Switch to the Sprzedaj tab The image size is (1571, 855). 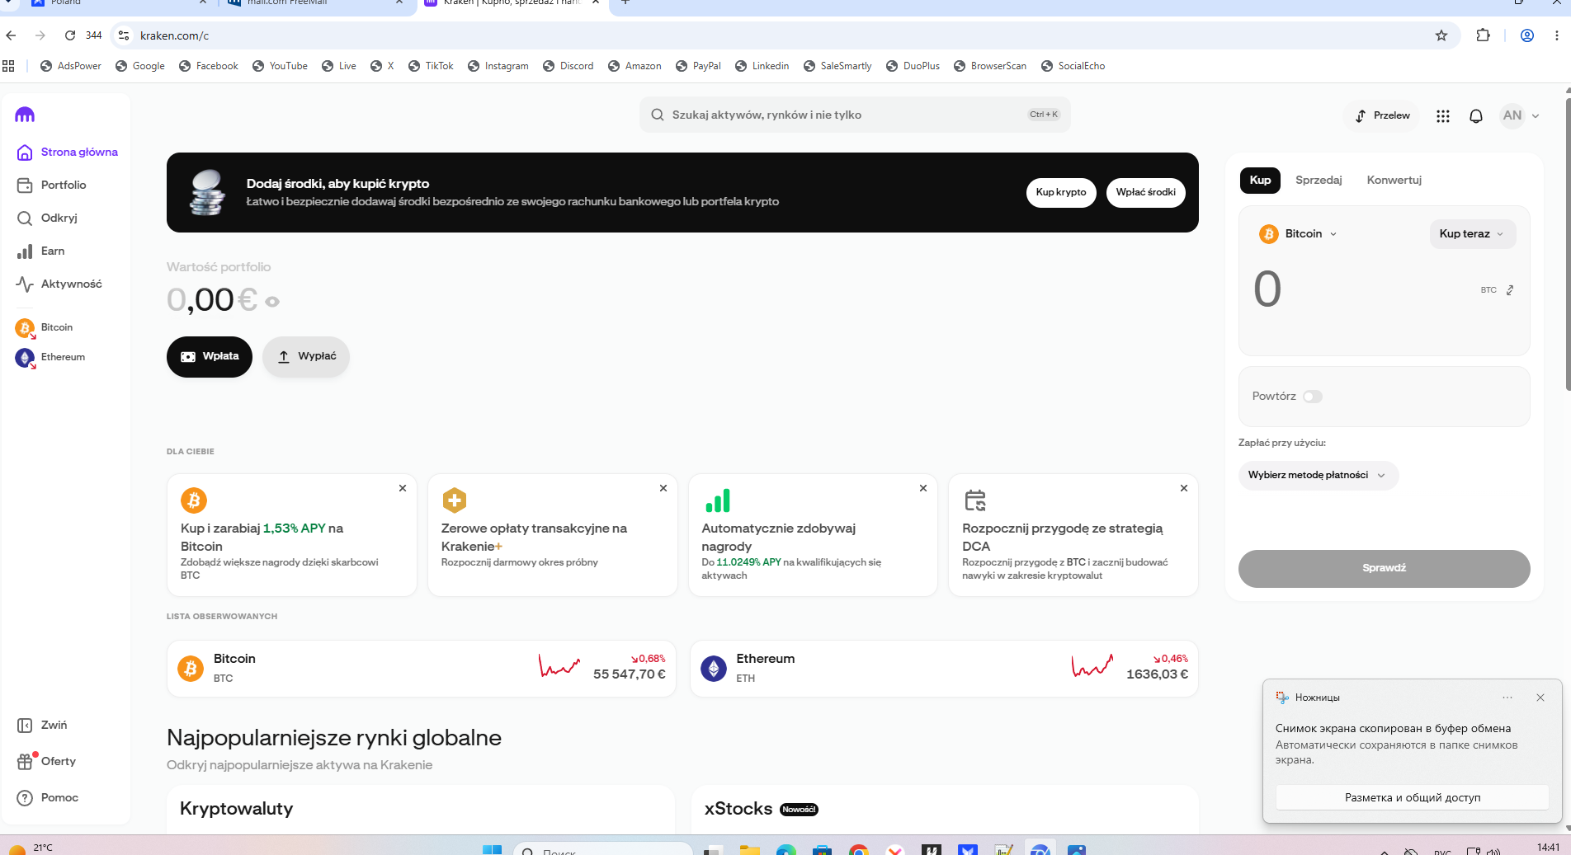click(x=1319, y=181)
